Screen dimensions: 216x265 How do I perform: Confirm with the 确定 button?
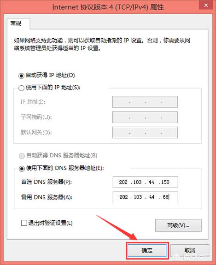147,250
